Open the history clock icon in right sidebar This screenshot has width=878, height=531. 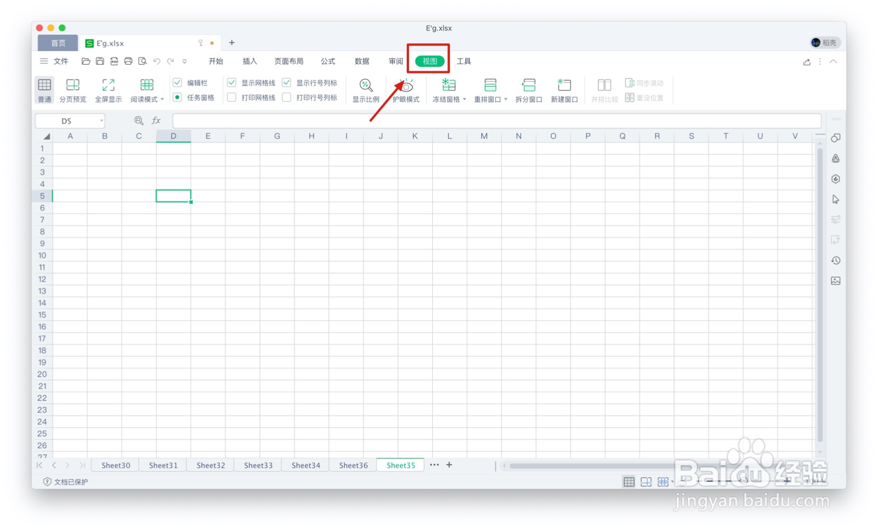click(x=836, y=261)
